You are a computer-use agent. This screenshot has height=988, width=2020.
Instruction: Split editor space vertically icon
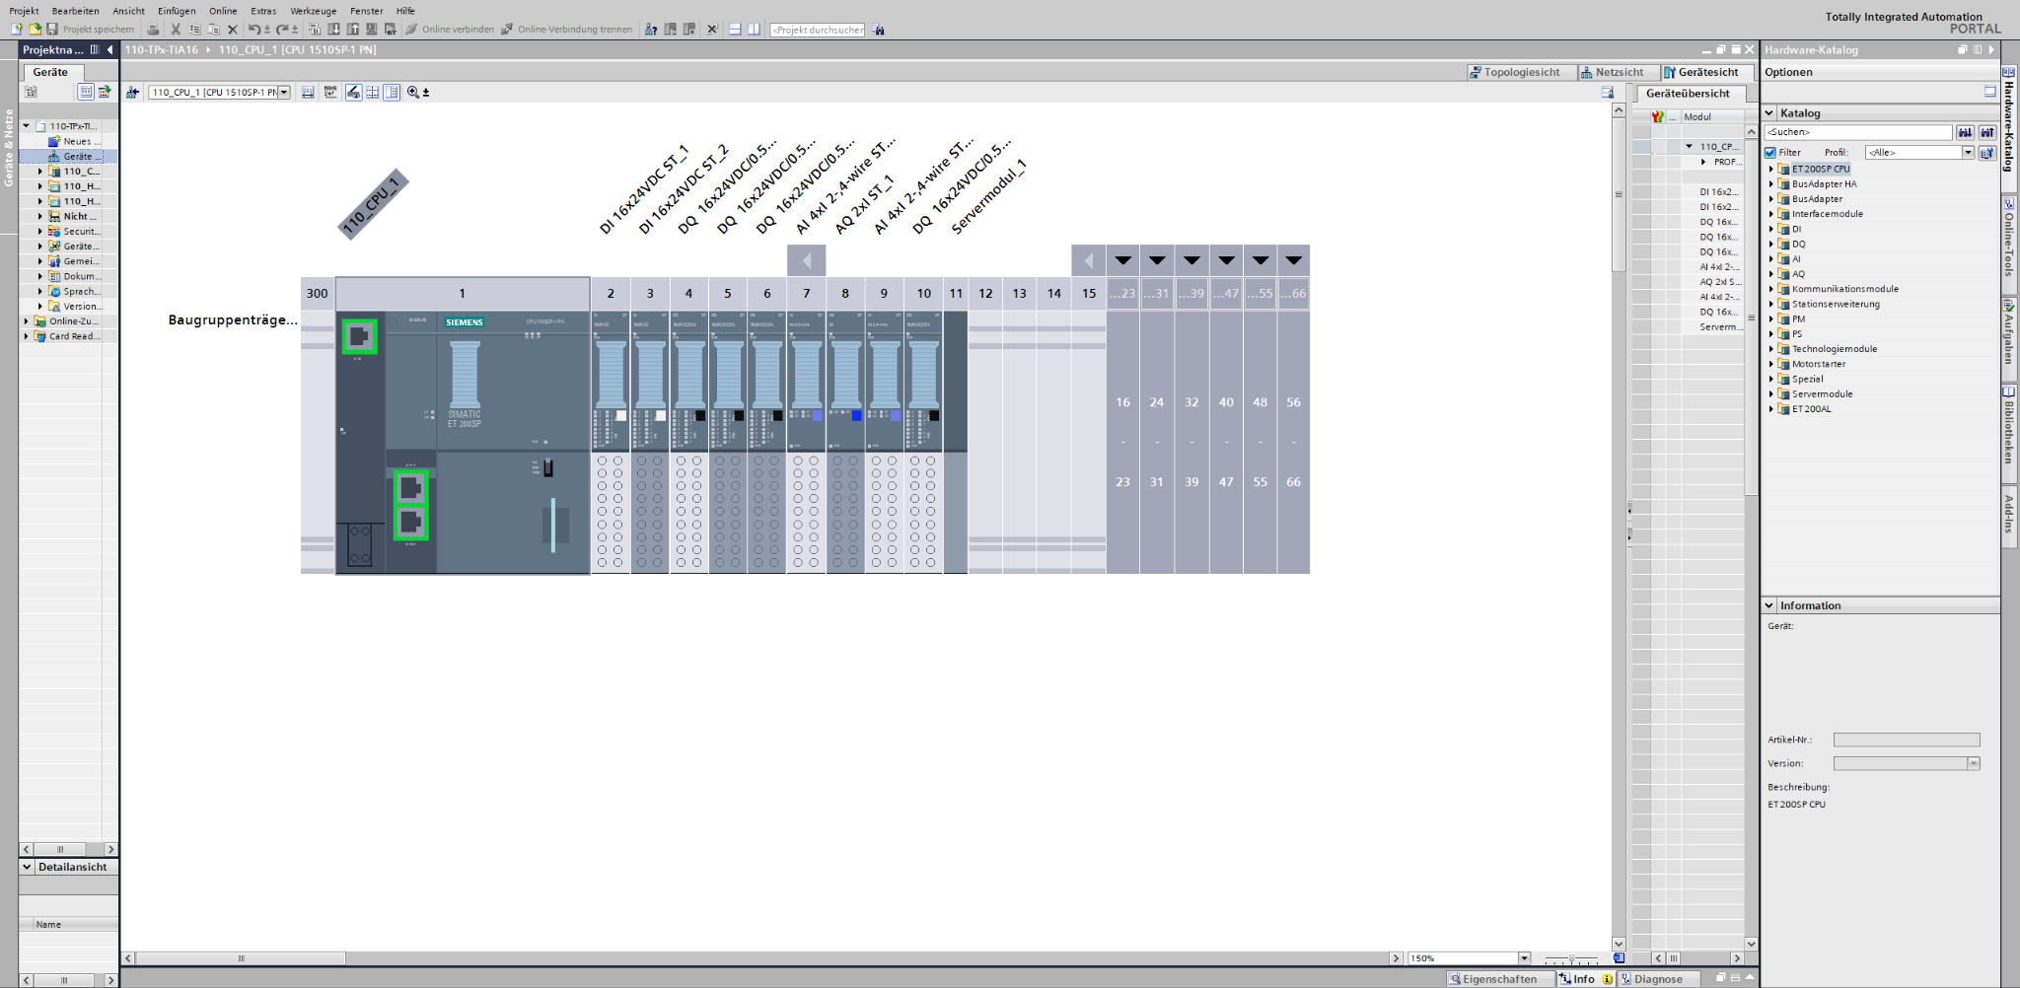click(754, 30)
